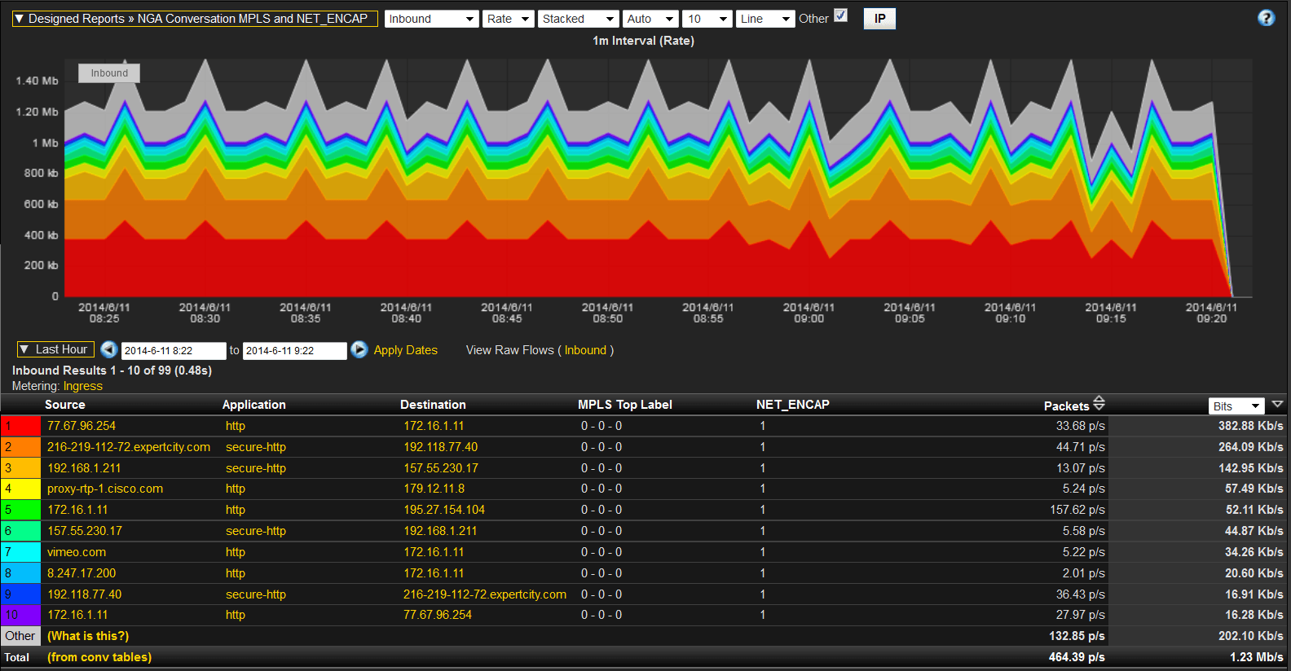Open the Inbound direction dropdown
1291x671 pixels.
point(432,19)
